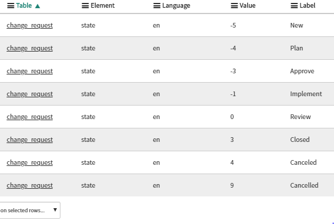Select the label cell 'Plan'

coord(296,48)
